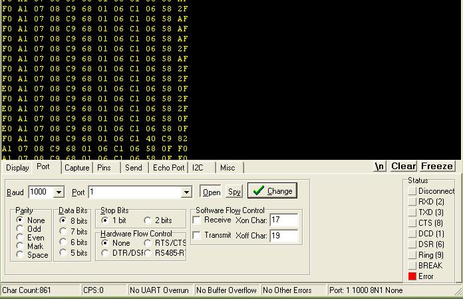Select 2 bits stop bits option
The image size is (463, 299).
[148, 220]
